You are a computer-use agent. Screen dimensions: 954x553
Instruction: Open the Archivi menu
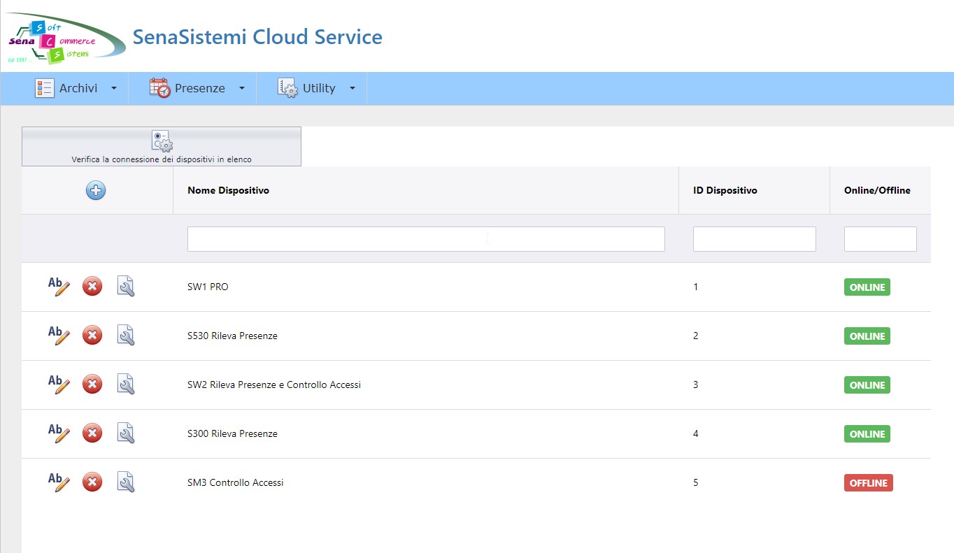pyautogui.click(x=76, y=88)
